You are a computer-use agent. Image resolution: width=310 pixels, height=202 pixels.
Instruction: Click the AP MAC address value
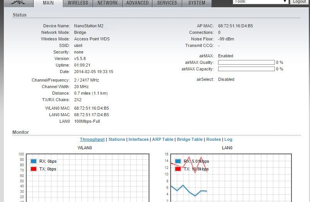point(235,26)
